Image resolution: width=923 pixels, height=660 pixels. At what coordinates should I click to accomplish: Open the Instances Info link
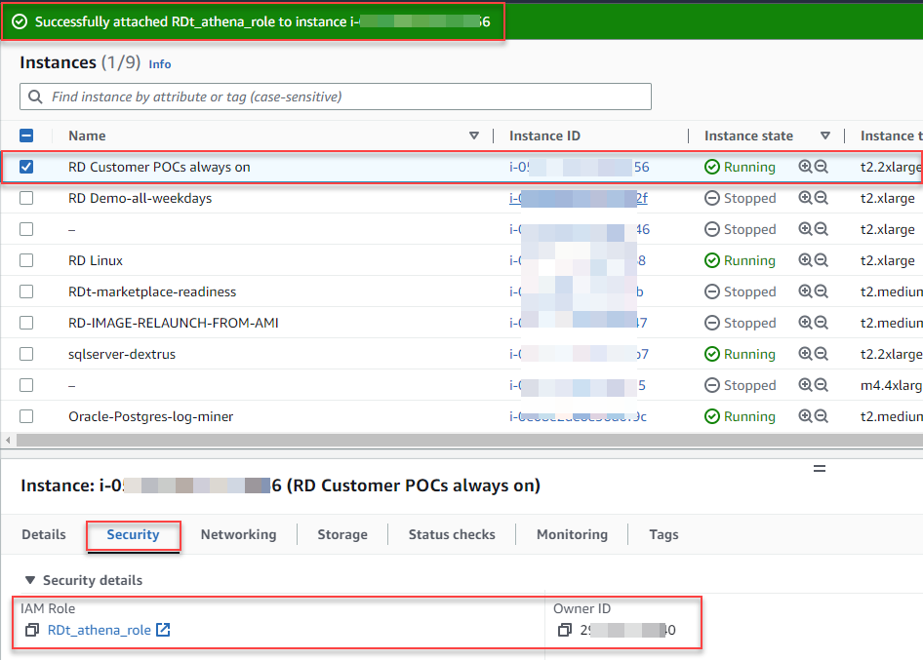(x=159, y=64)
